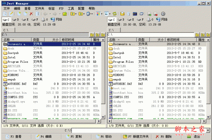The width and height of the screenshot is (212, 140).
Task: Click the F8 删除 button
Action: (164, 136)
